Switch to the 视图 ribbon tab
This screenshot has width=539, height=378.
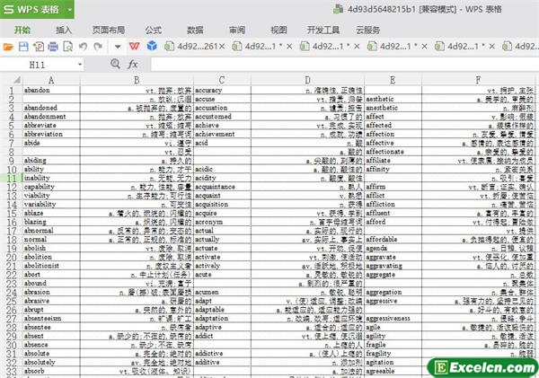[278, 31]
